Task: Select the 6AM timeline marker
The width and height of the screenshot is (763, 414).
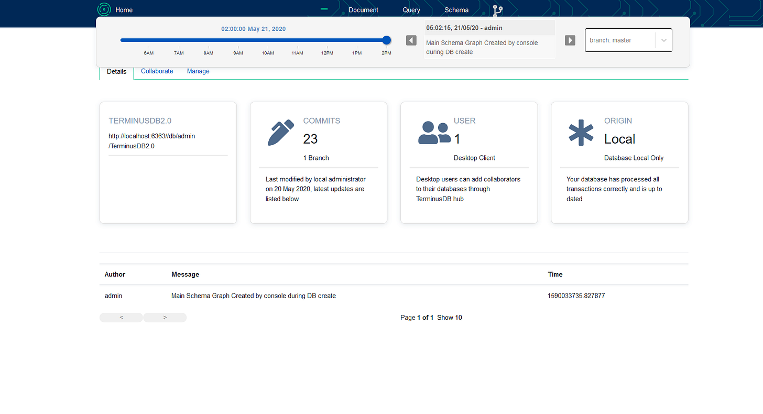Action: 149,53
